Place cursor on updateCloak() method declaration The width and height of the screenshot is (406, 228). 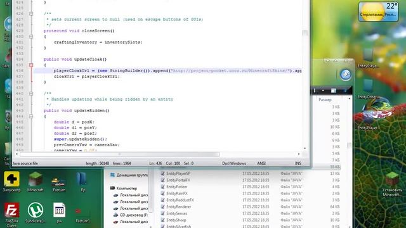(75, 59)
